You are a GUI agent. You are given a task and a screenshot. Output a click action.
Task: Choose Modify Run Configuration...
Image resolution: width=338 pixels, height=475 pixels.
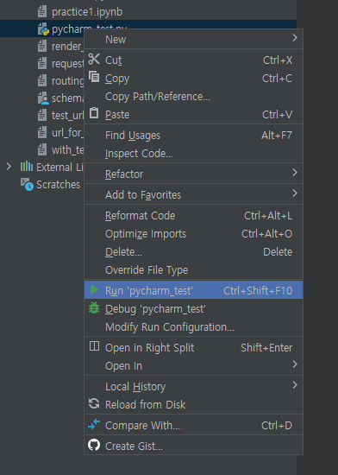193,326
